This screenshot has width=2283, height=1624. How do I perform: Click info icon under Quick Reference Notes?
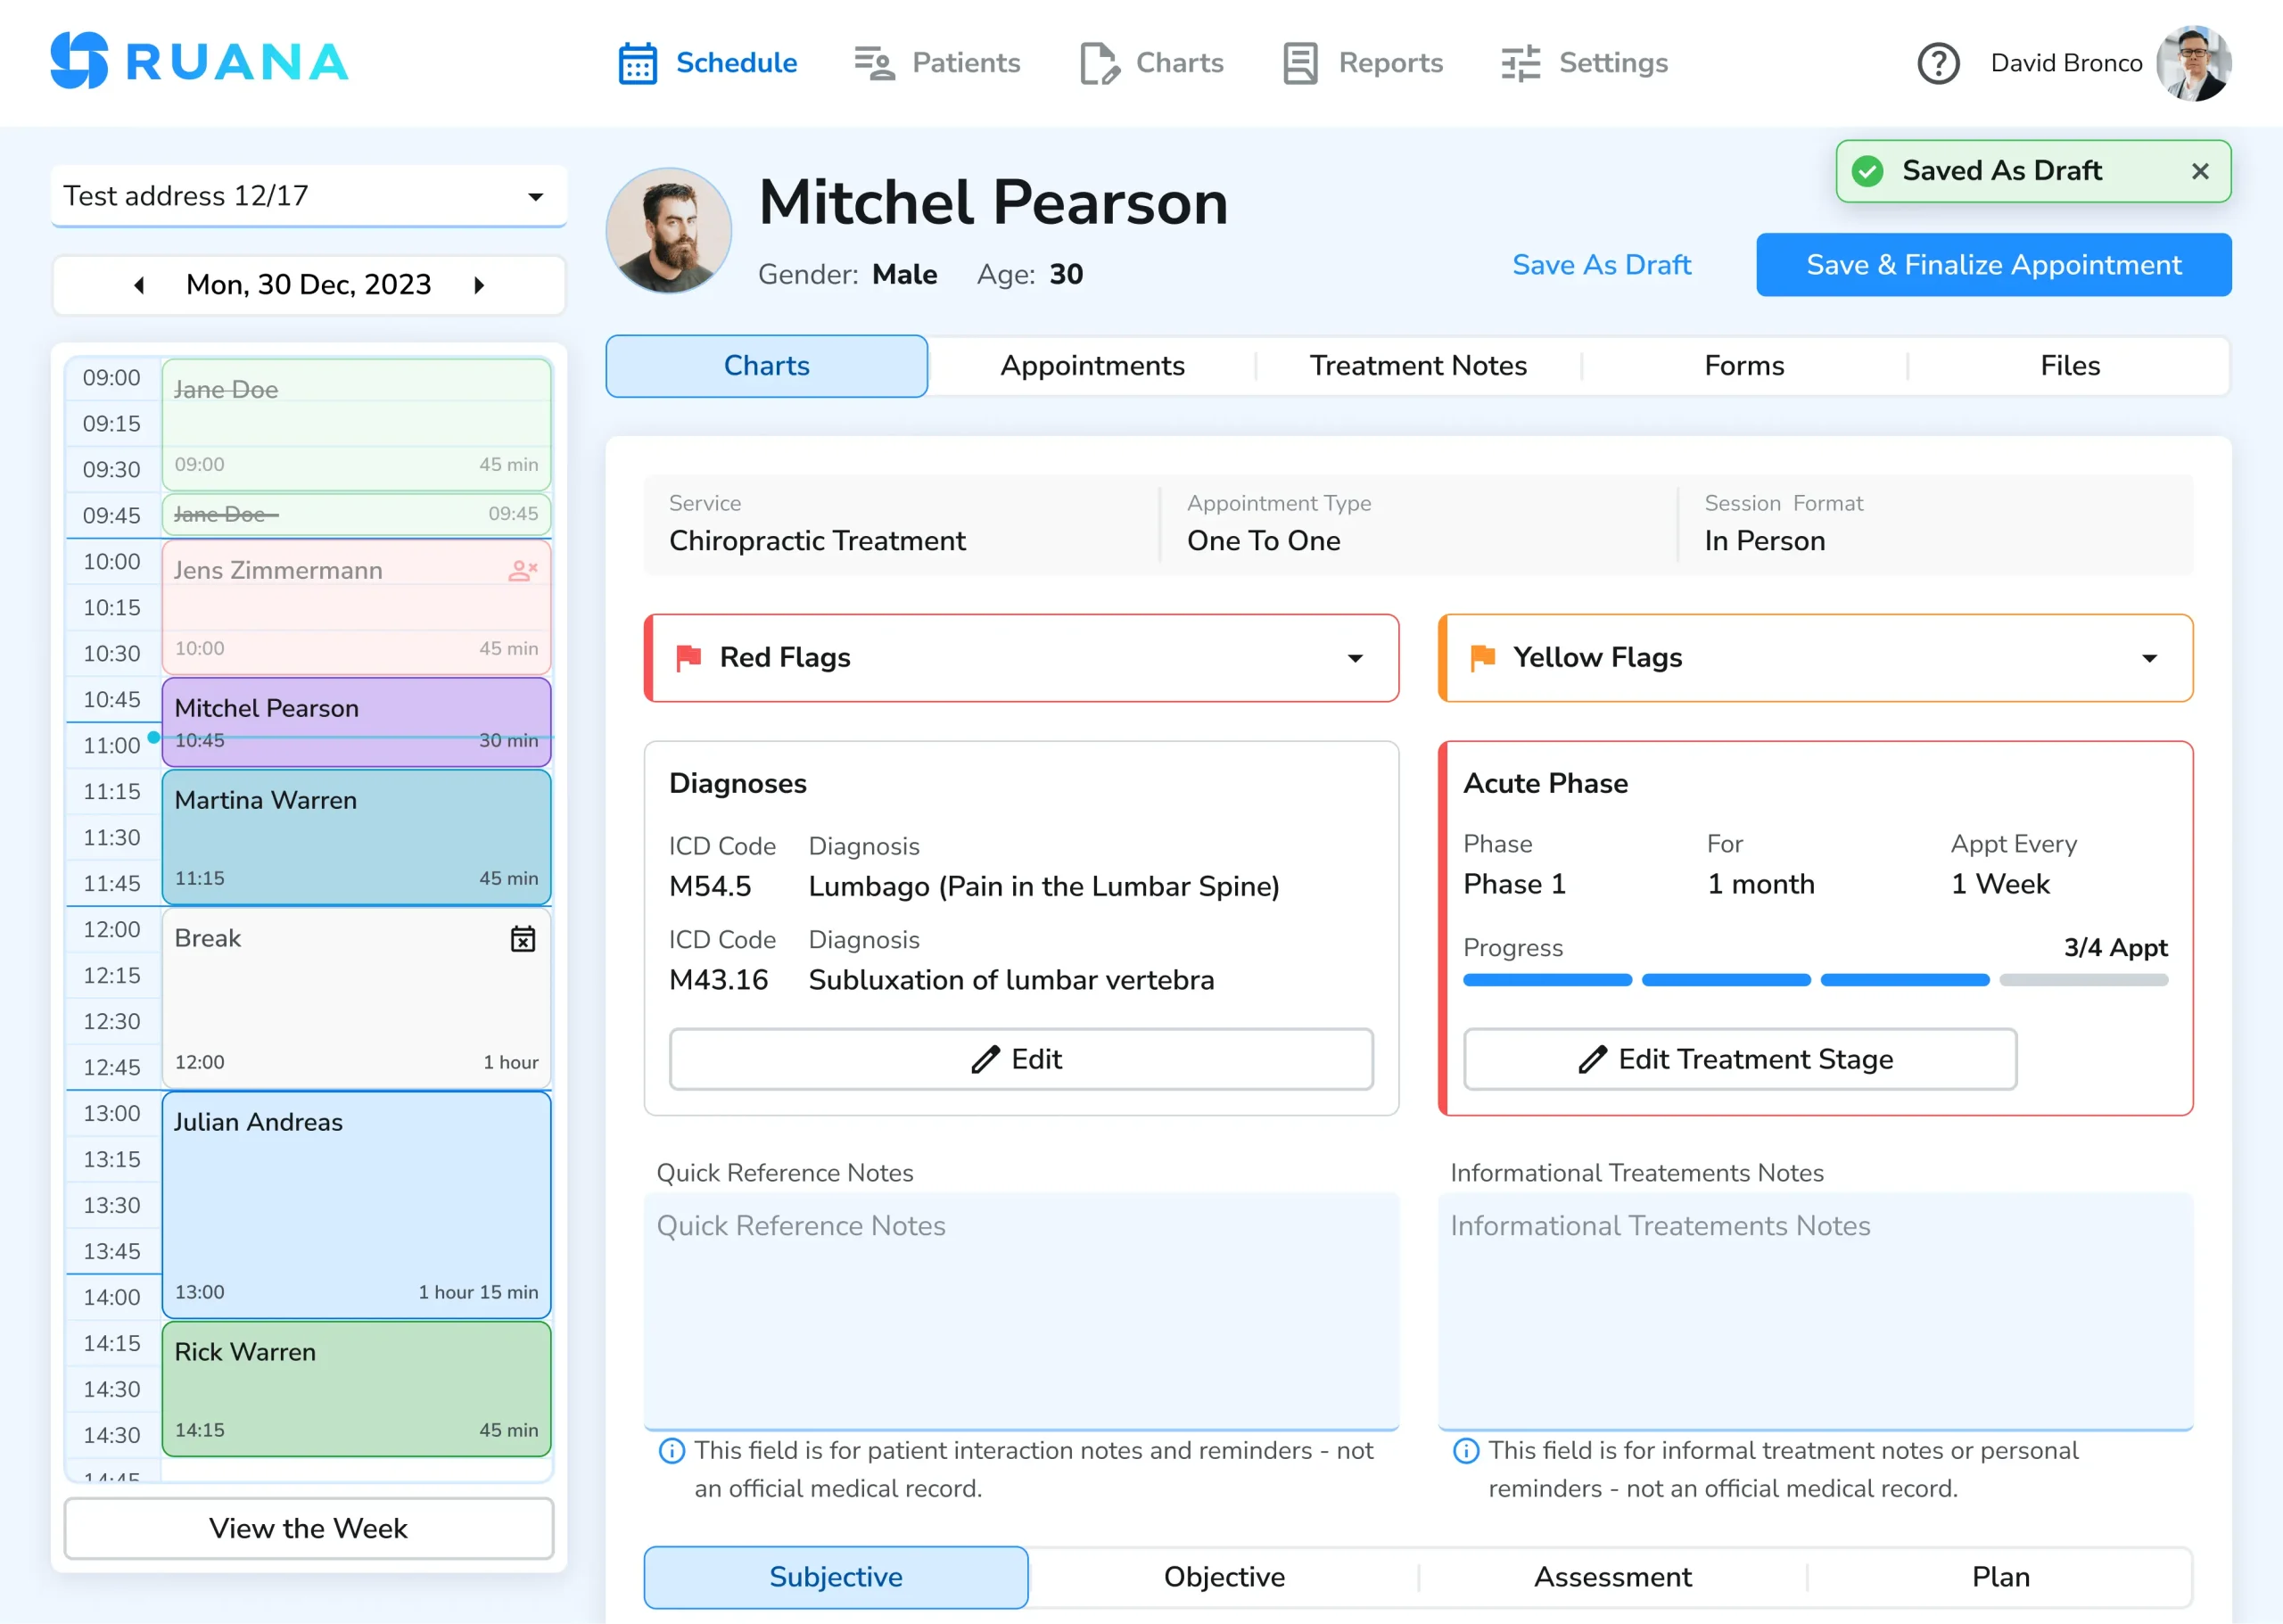pyautogui.click(x=672, y=1450)
